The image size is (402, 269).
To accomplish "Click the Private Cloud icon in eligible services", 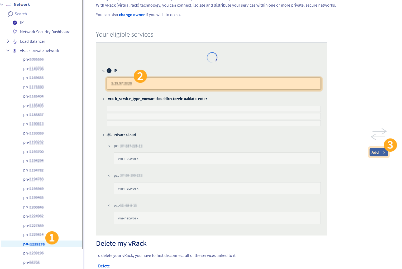I will click(x=109, y=135).
